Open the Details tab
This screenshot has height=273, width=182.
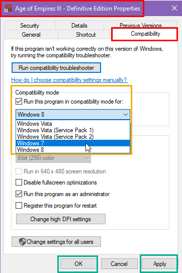click(x=79, y=26)
